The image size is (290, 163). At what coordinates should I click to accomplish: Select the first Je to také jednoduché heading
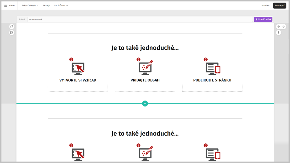click(145, 48)
